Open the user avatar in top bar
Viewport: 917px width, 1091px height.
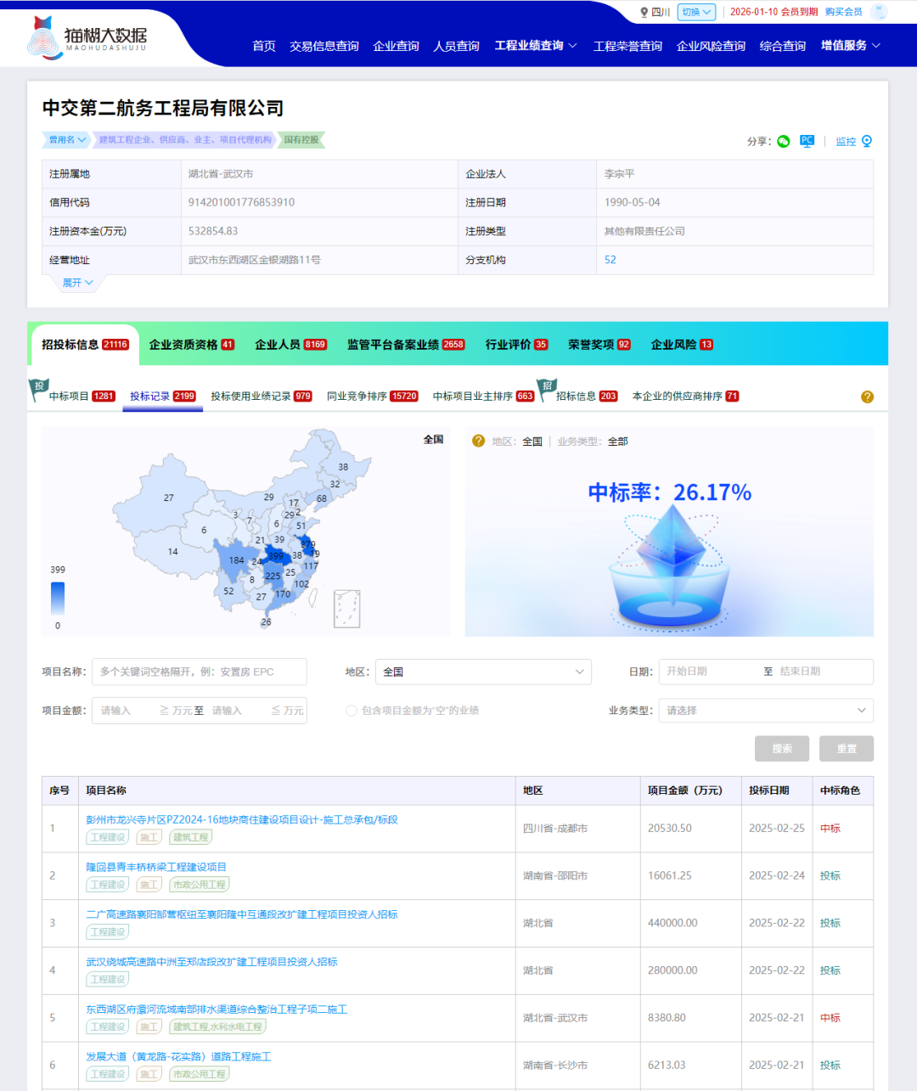(879, 12)
